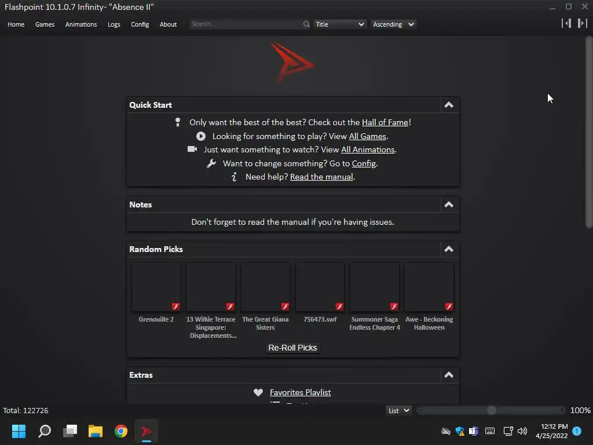Viewport: 593px width, 445px height.
Task: Click Awe - Beckoning Halloween title
Action: [429, 323]
